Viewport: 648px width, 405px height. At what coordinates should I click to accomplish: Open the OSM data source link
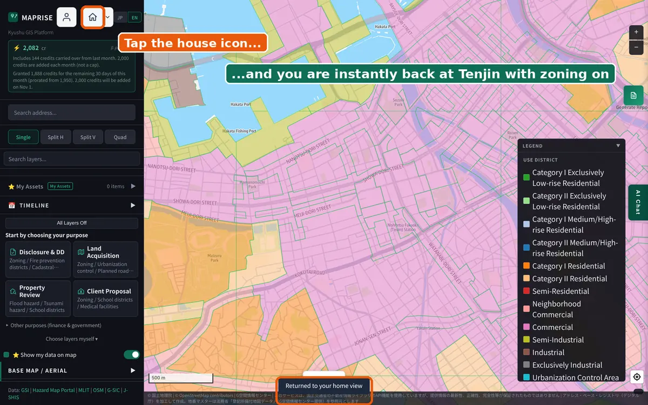(98, 390)
